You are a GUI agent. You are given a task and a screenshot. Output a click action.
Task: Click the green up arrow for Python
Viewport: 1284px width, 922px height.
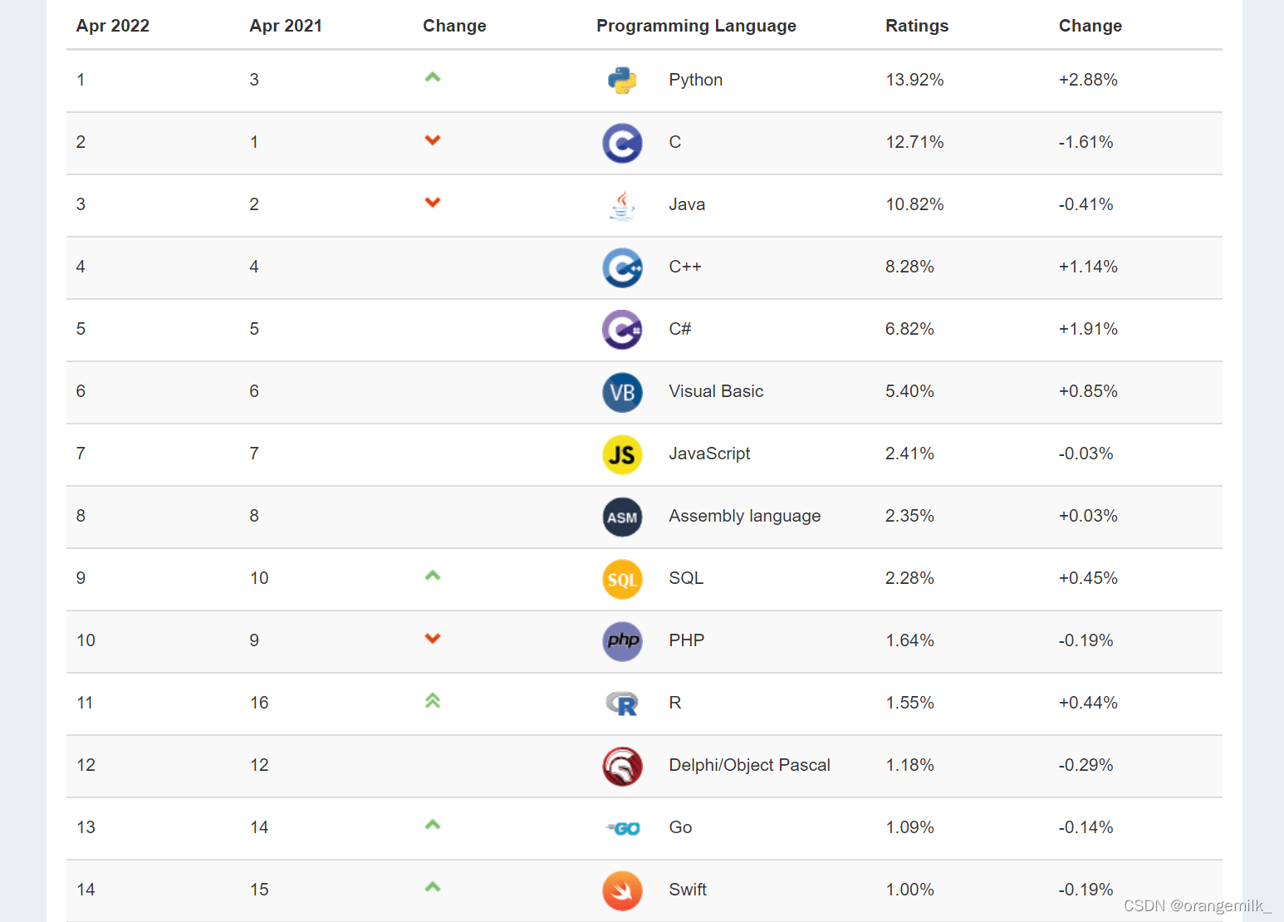(x=433, y=77)
